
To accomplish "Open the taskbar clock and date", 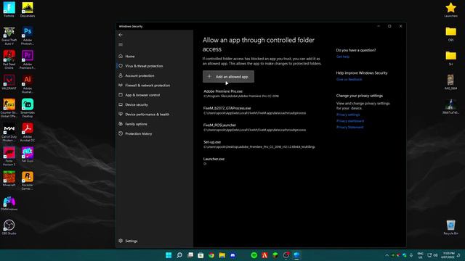I will click(x=448, y=255).
